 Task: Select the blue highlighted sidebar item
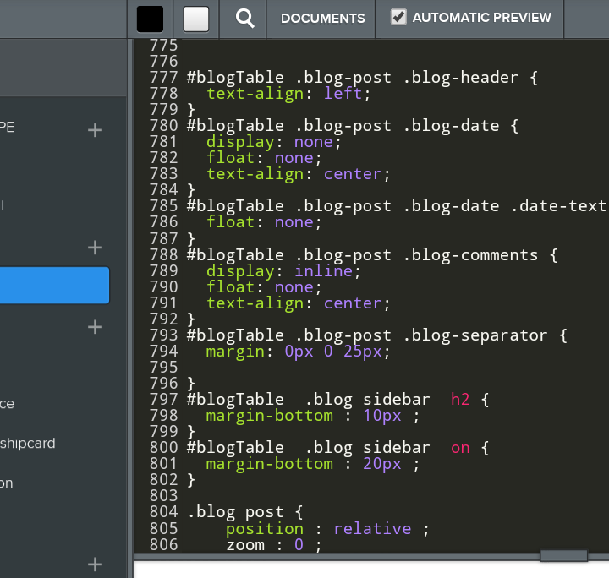(x=54, y=285)
